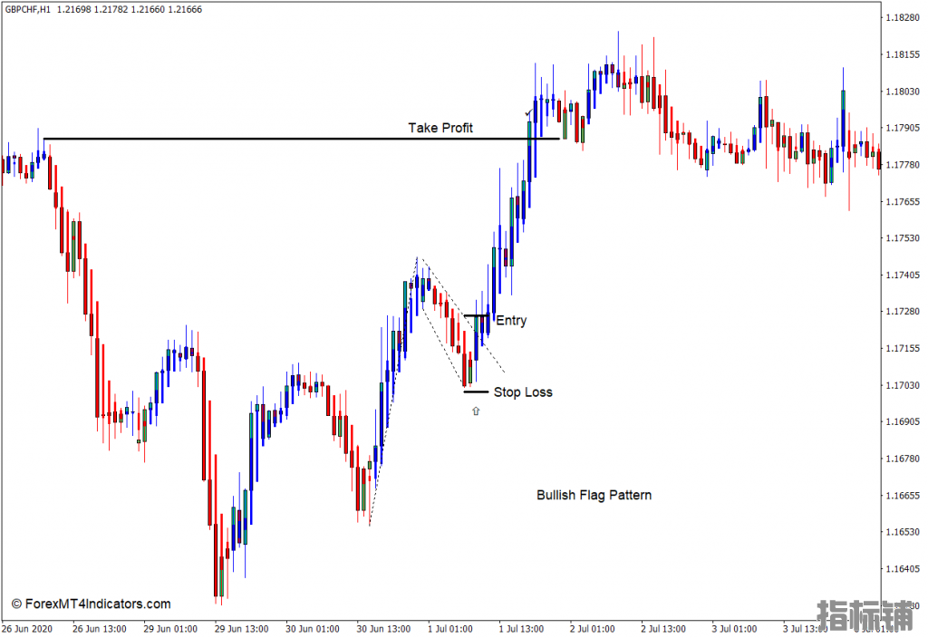The height and width of the screenshot is (638, 928).
Task: Select the upper dashed flag channel line
Action: 462,314
